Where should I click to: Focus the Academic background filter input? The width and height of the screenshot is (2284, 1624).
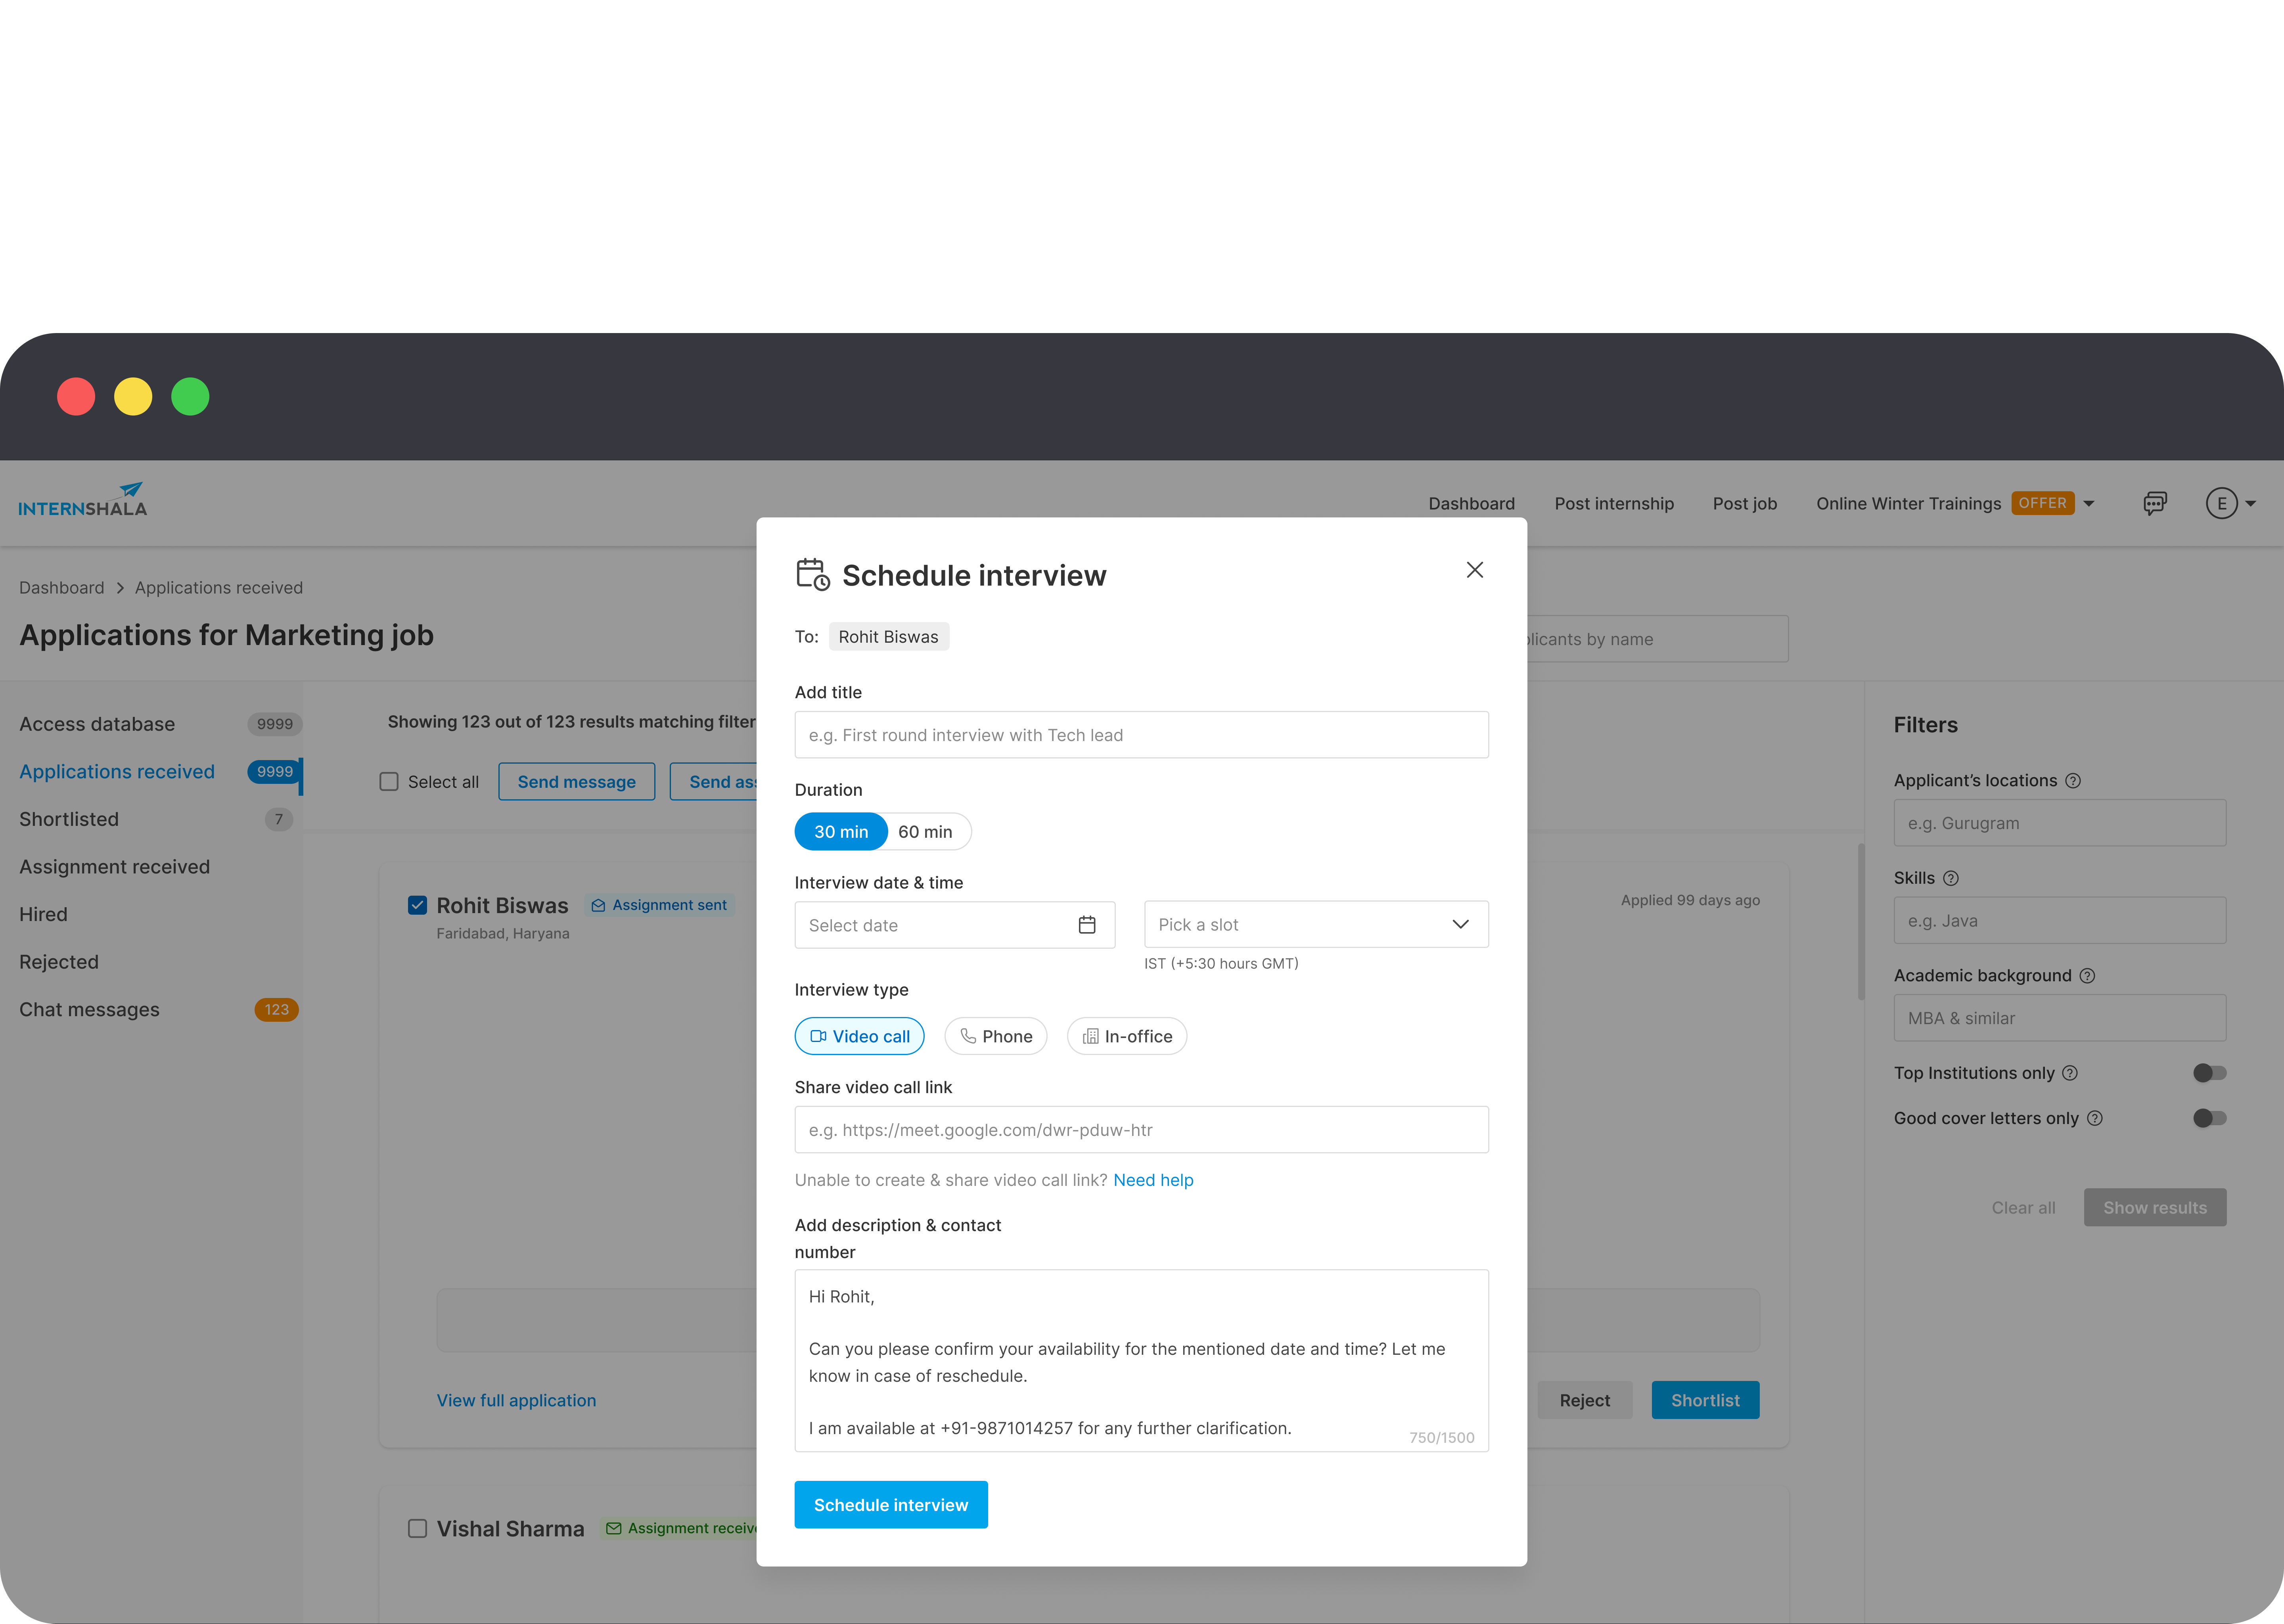coord(2060,1018)
